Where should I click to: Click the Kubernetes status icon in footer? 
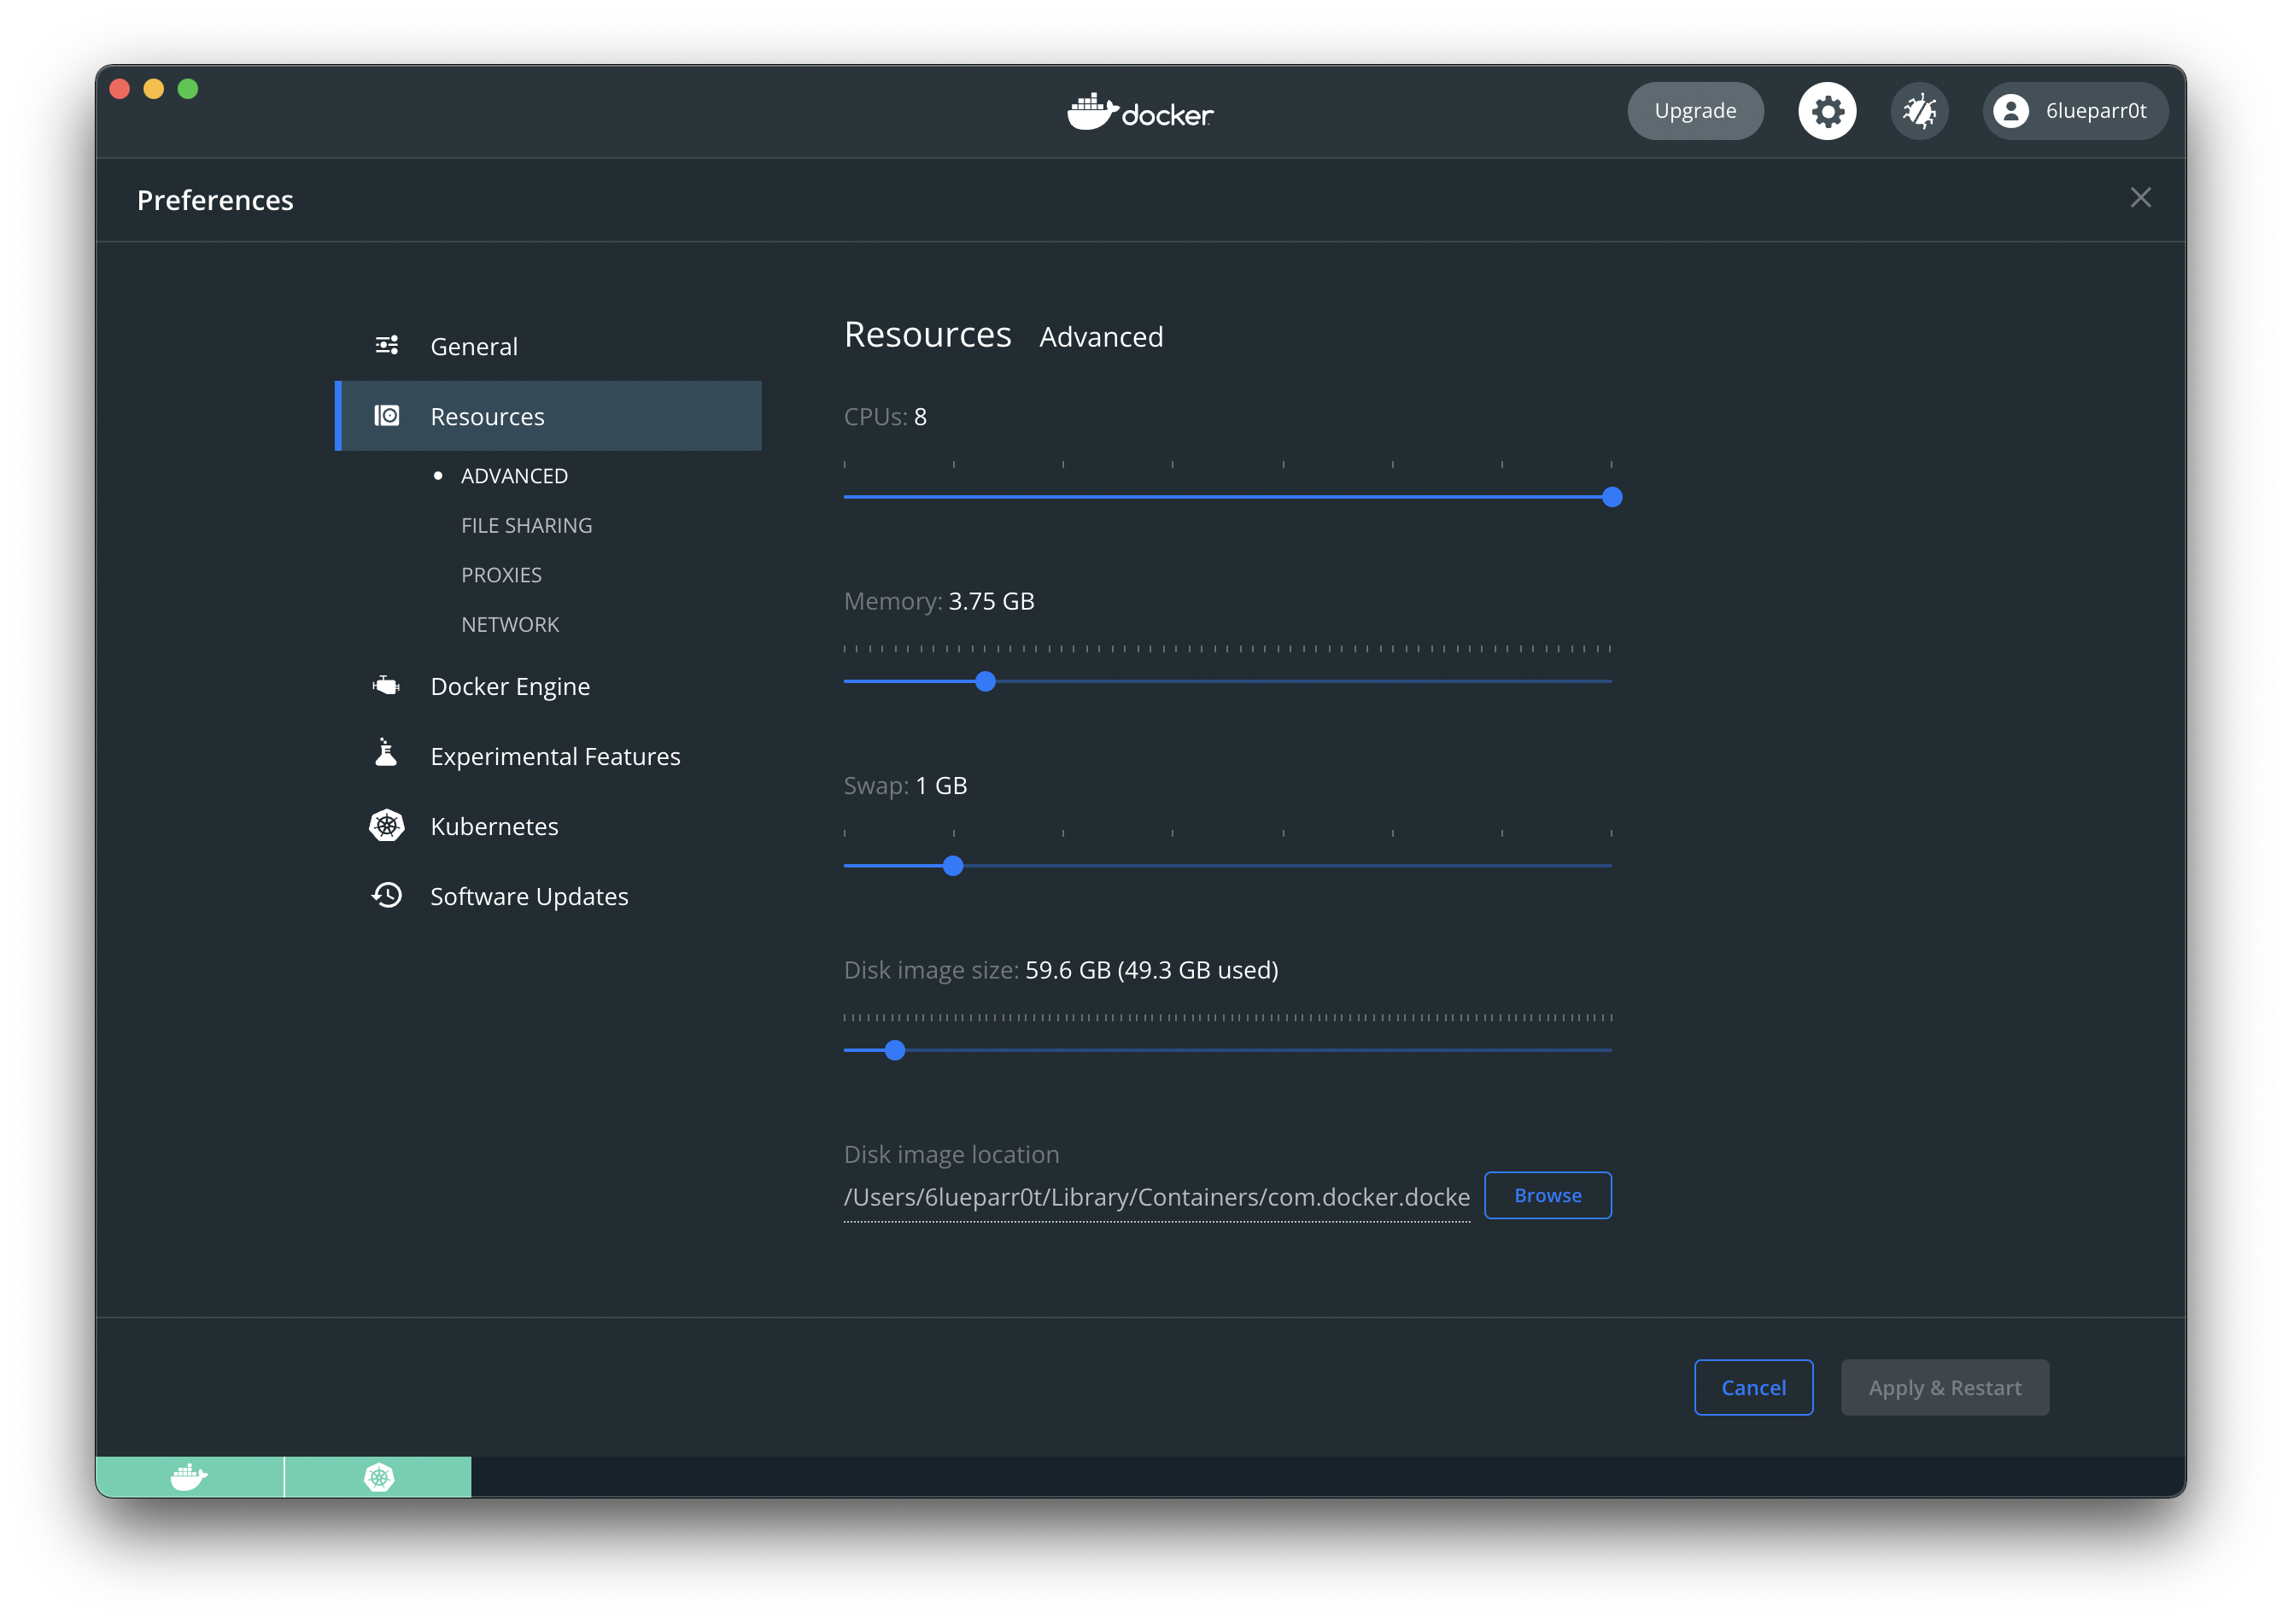379,1476
